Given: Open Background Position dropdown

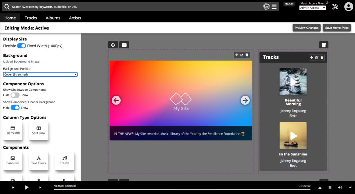Looking at the screenshot, I should point(40,74).
